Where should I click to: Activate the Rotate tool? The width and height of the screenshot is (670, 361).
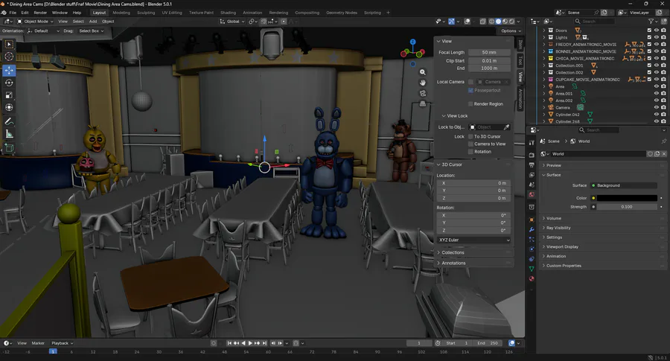(9, 83)
